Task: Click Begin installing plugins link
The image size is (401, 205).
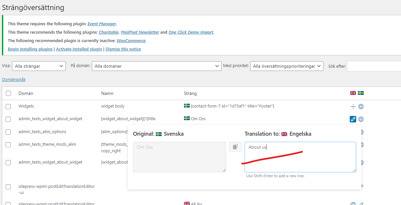Action: 30,49
